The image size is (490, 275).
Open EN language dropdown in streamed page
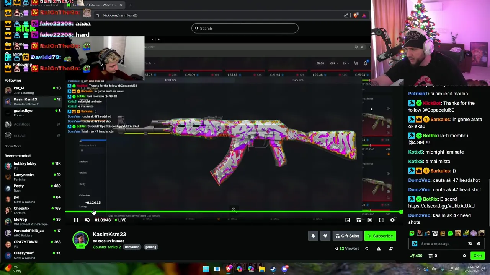click(345, 63)
